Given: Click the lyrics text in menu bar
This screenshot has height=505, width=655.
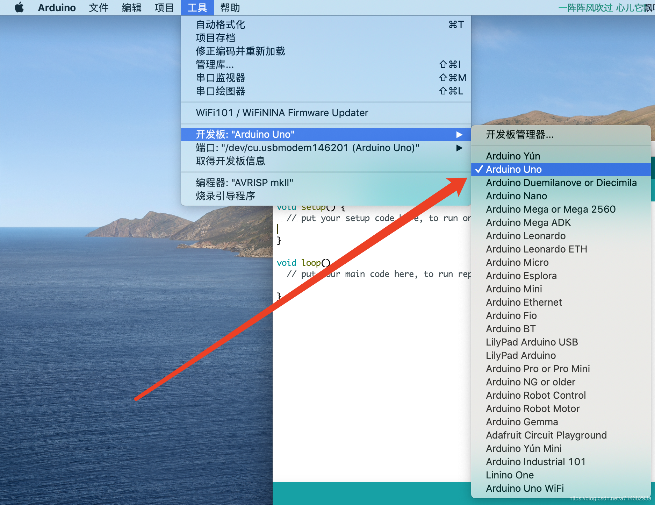Looking at the screenshot, I should tap(606, 8).
